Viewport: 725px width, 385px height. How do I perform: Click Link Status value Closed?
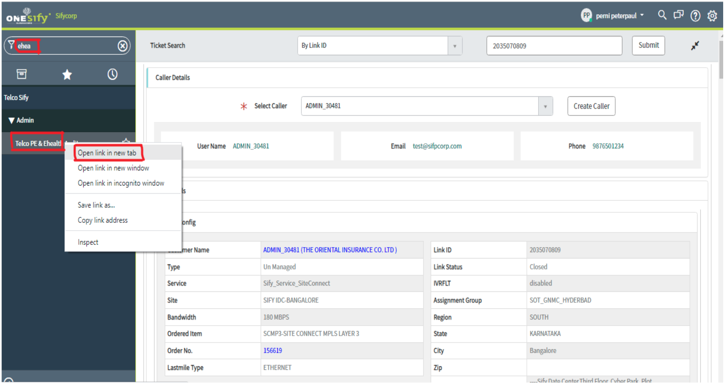pos(538,267)
